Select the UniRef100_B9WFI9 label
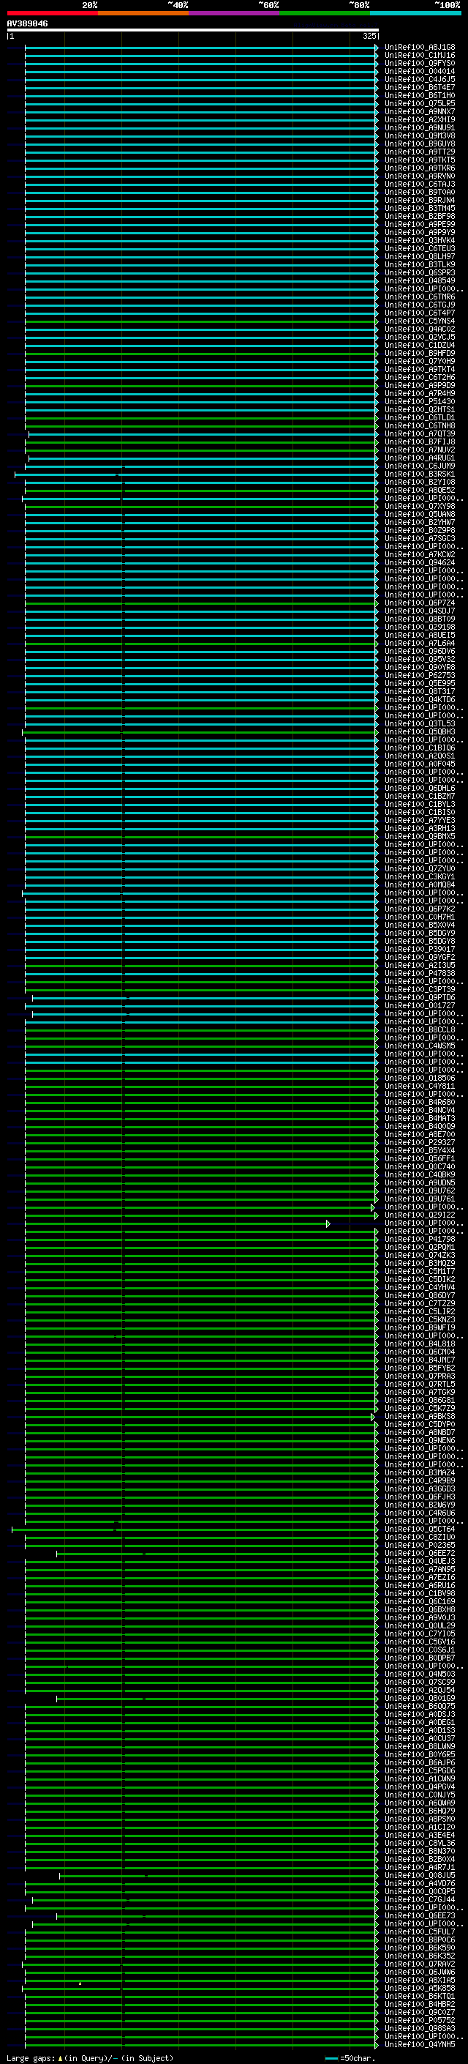This screenshot has height=2064, width=468. click(x=420, y=1327)
